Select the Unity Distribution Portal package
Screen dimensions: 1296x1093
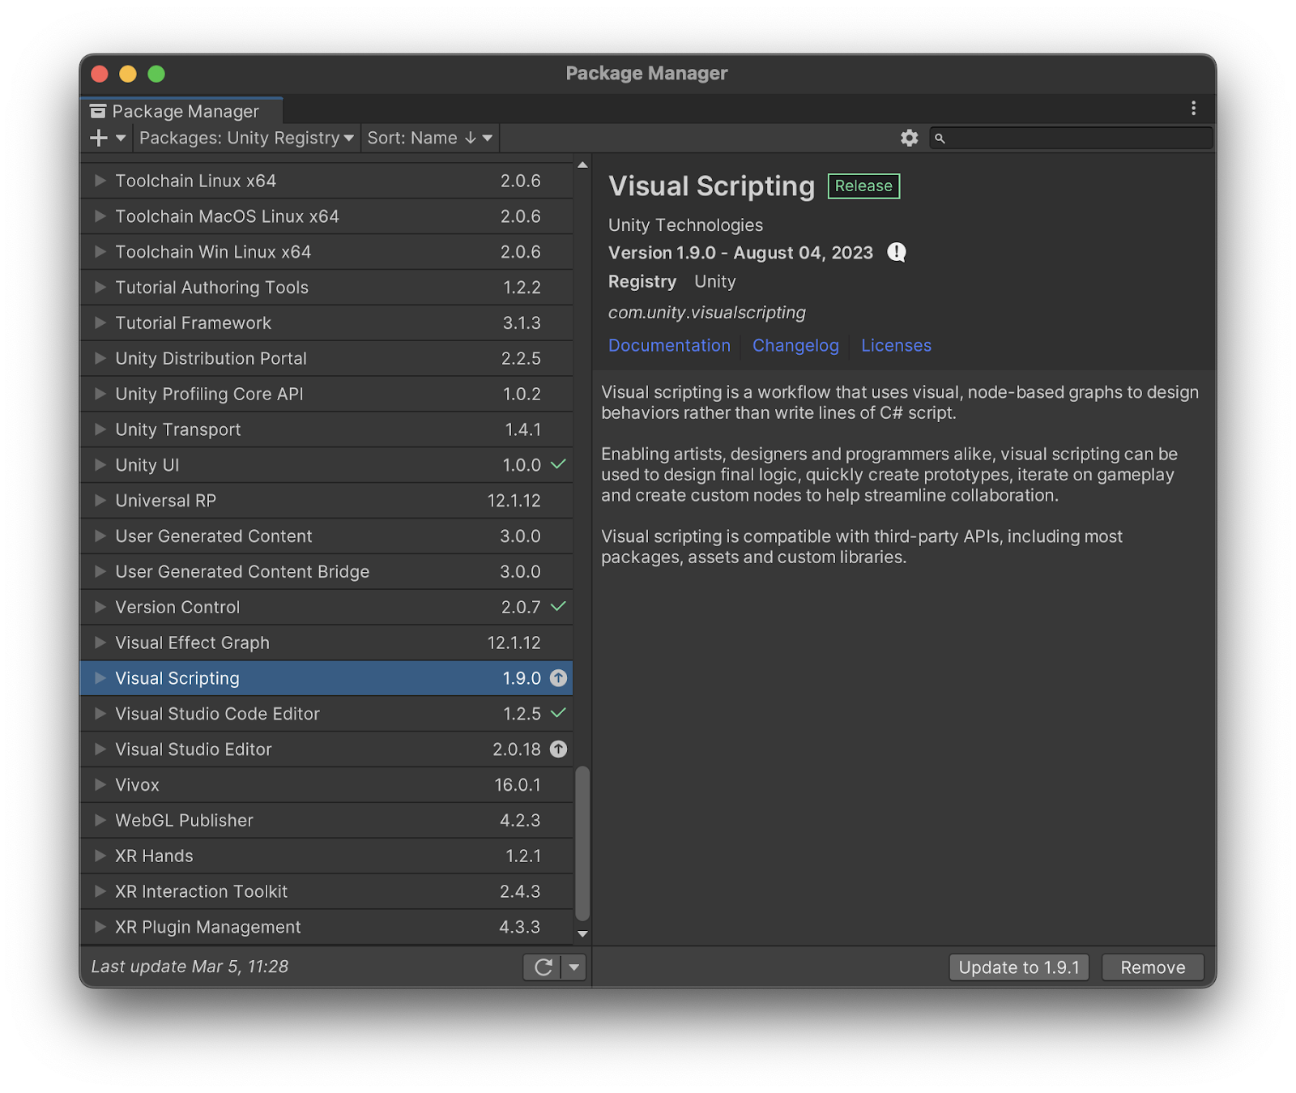pos(326,358)
